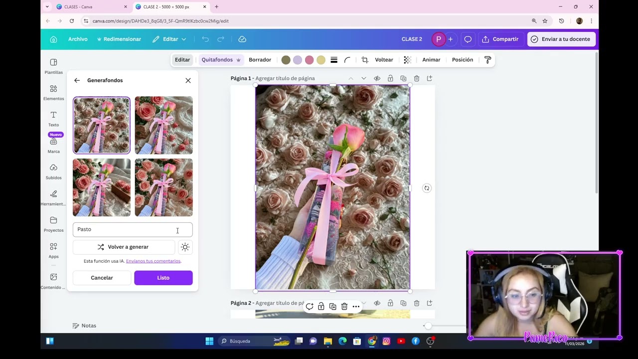
Task: Open transparency checkerboard icon
Action: coord(407,60)
